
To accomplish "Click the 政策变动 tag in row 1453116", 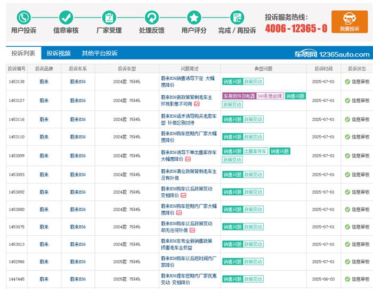I will [253, 119].
